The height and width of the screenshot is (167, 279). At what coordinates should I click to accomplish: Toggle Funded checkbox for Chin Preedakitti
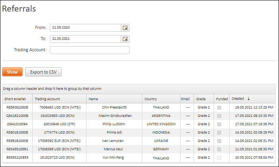[219, 107]
